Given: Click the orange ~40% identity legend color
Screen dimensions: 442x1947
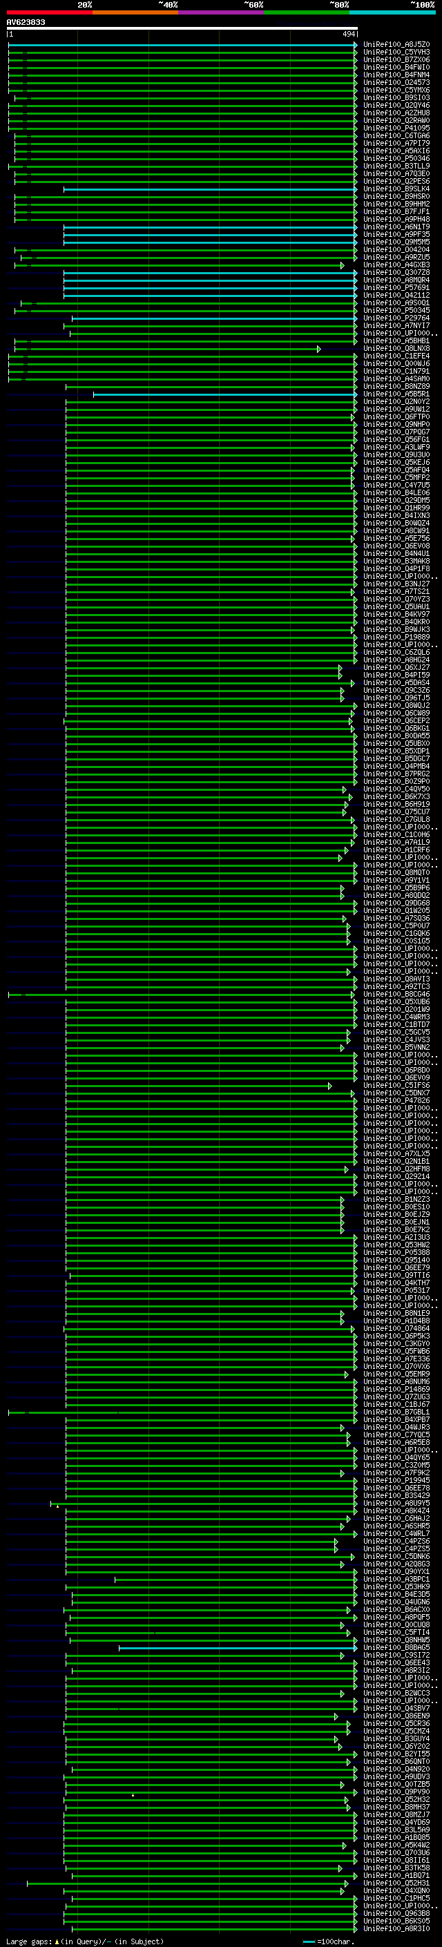Looking at the screenshot, I should (x=135, y=12).
